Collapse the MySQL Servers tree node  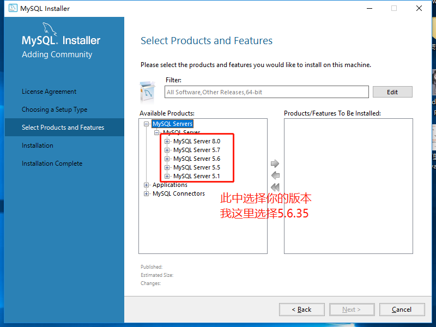coord(146,124)
